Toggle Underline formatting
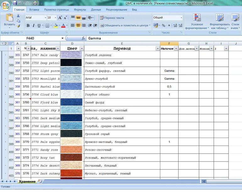 click(x=39, y=26)
